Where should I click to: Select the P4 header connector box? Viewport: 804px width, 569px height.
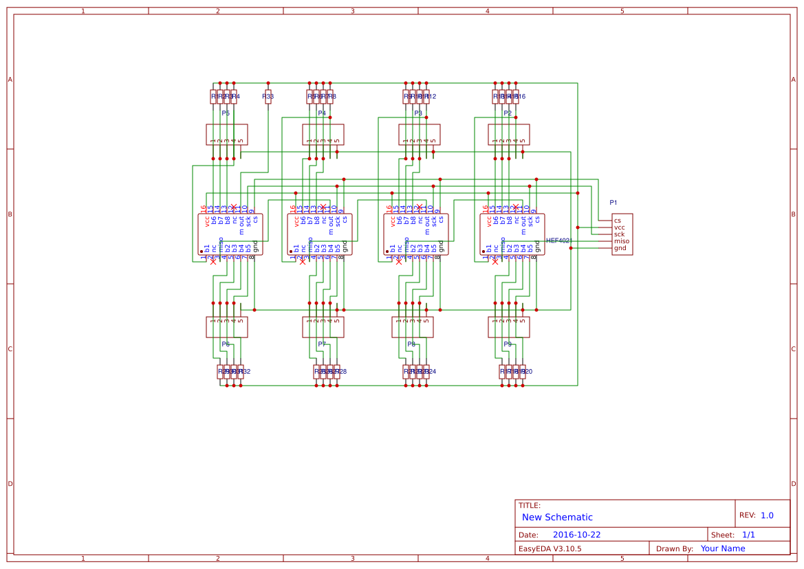click(323, 134)
